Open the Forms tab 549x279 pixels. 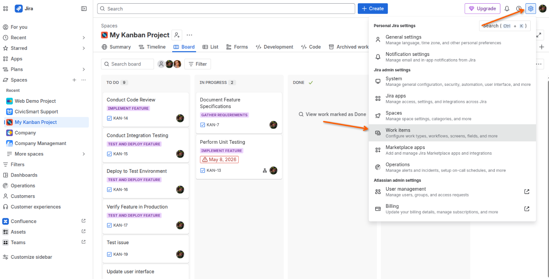pos(237,47)
